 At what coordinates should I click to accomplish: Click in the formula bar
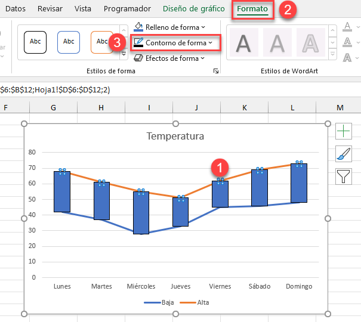[x=180, y=89]
